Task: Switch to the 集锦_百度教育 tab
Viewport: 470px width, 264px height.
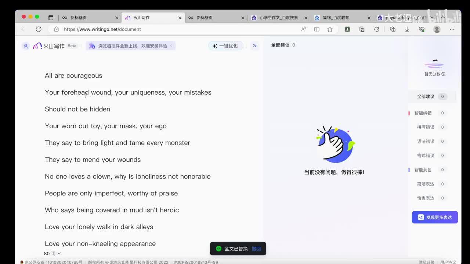Action: pos(336,18)
